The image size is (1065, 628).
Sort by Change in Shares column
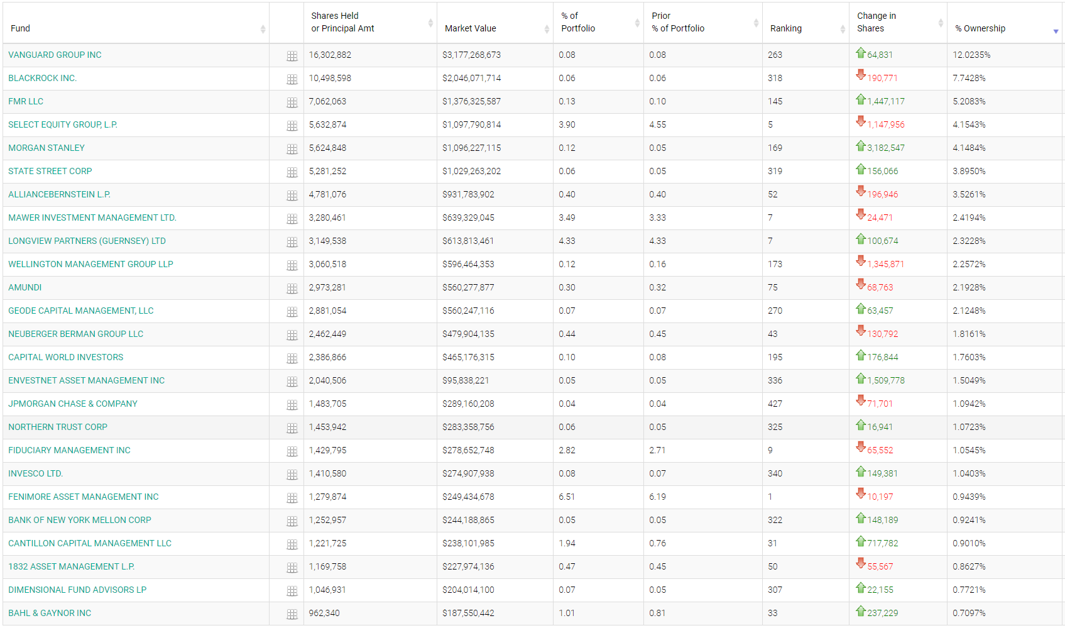898,23
